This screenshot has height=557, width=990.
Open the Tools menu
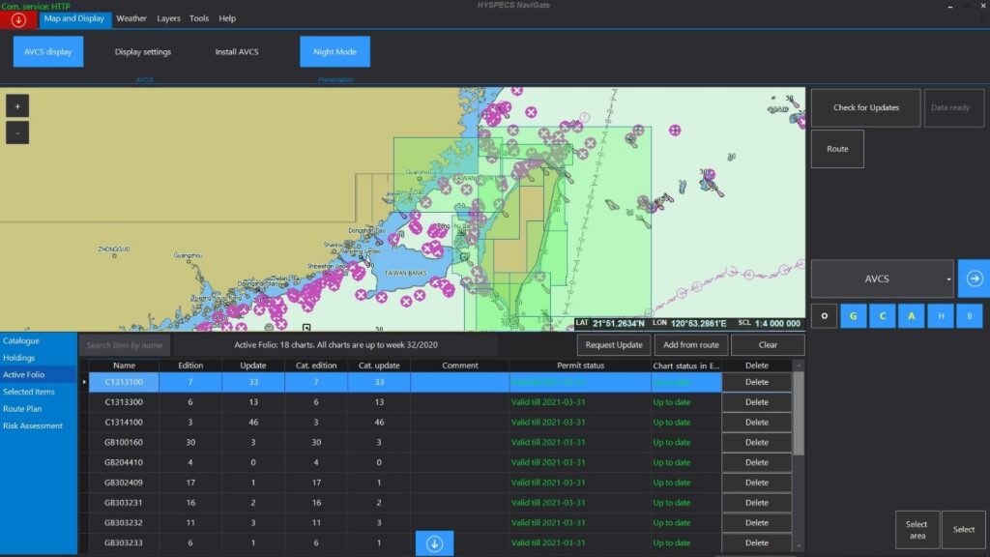click(199, 19)
